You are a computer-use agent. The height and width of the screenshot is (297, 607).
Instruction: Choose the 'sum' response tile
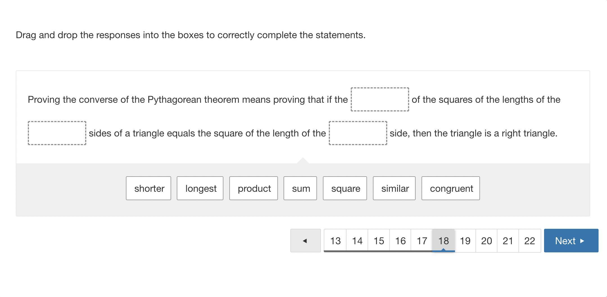tap(300, 188)
